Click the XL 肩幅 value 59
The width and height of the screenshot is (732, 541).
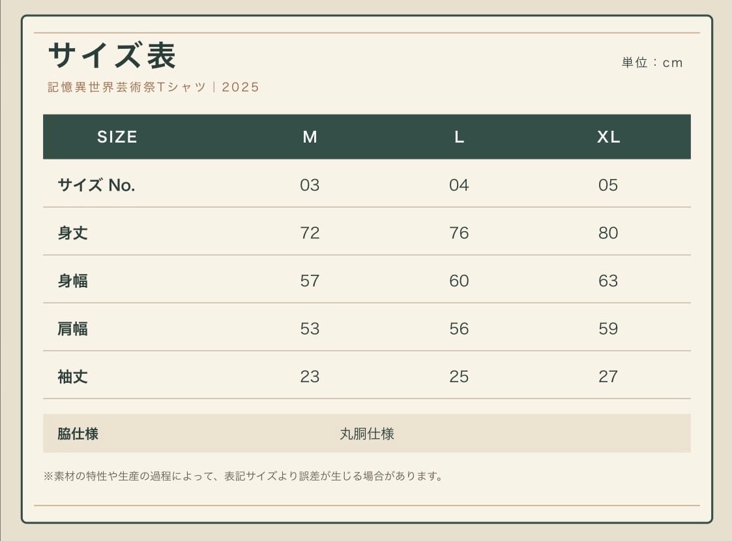pyautogui.click(x=608, y=329)
